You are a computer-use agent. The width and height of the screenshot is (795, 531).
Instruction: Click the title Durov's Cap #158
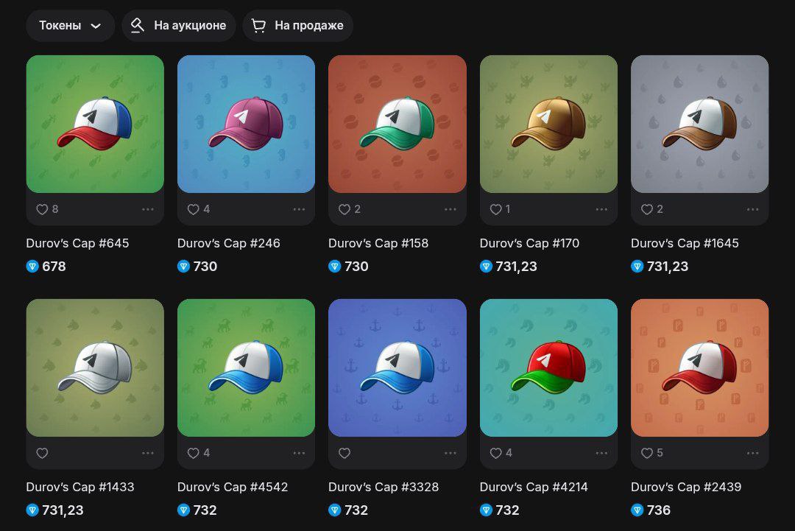click(378, 243)
